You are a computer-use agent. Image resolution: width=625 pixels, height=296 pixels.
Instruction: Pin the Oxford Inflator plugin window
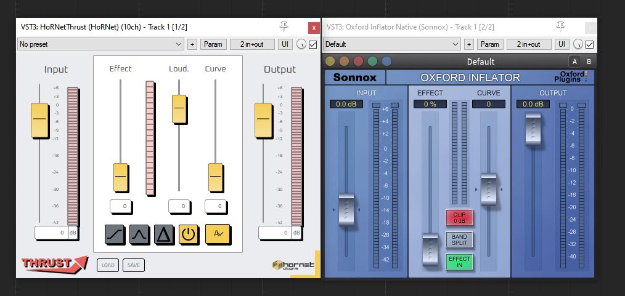(x=560, y=26)
